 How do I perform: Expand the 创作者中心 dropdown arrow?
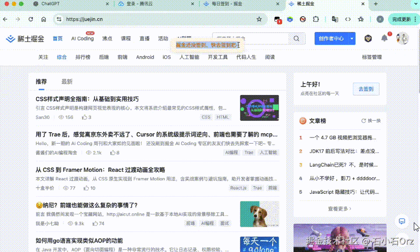(352, 39)
